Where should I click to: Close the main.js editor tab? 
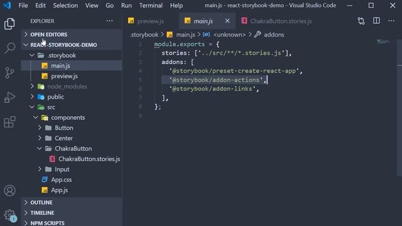click(227, 21)
